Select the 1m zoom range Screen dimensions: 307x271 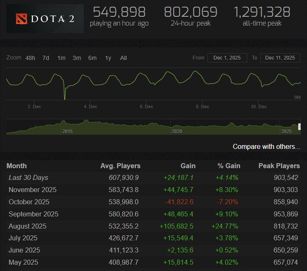tap(61, 58)
